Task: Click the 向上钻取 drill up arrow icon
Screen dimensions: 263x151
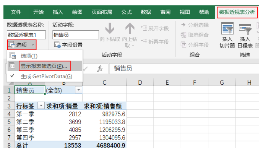Action: point(130,28)
